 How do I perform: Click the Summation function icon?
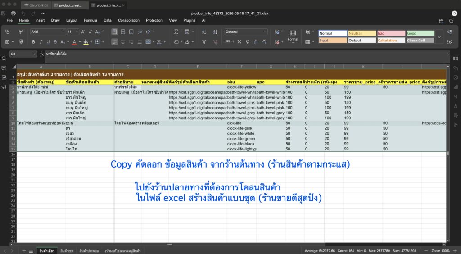click(x=176, y=32)
